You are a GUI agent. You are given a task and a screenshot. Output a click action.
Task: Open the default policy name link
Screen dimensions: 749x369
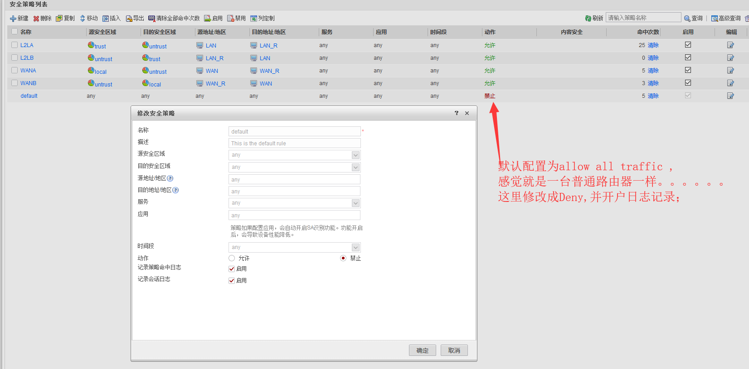tap(29, 96)
